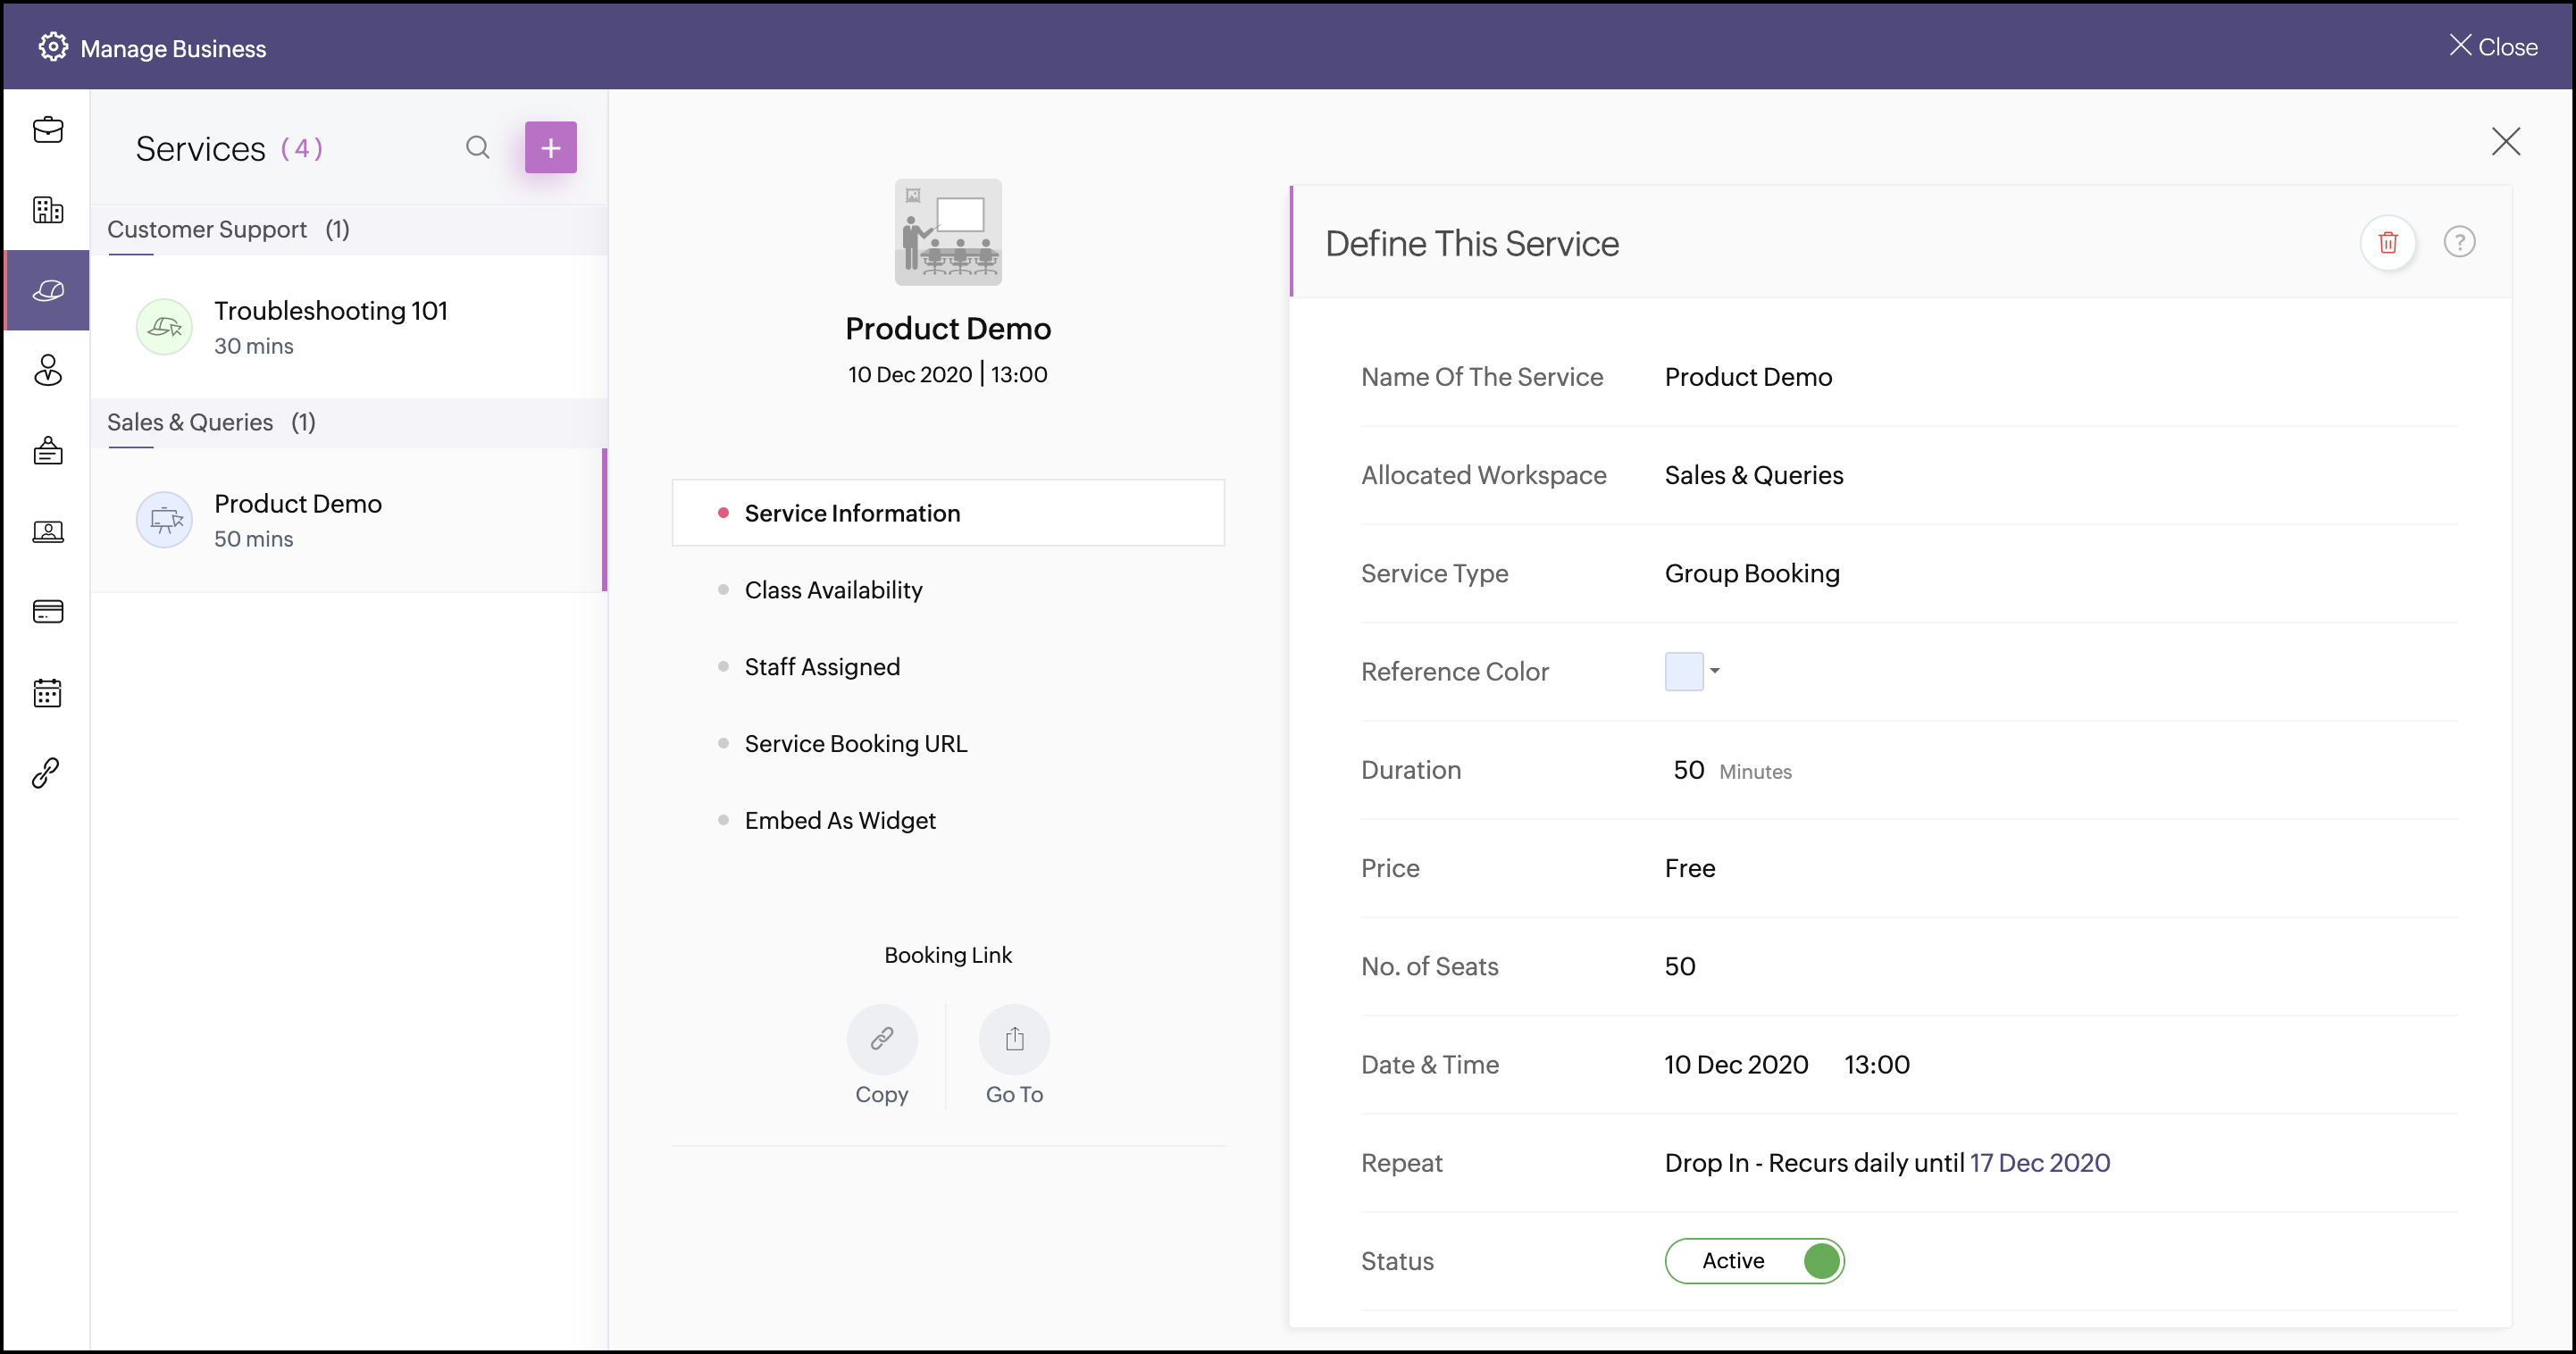
Task: Add a new service with plus button
Action: (550, 148)
